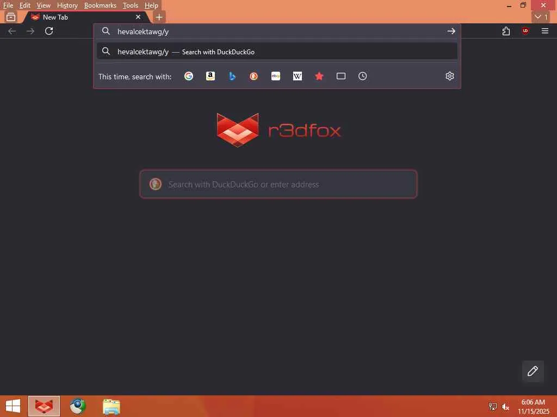
Task: Open the Windows Start button
Action: coord(13,406)
